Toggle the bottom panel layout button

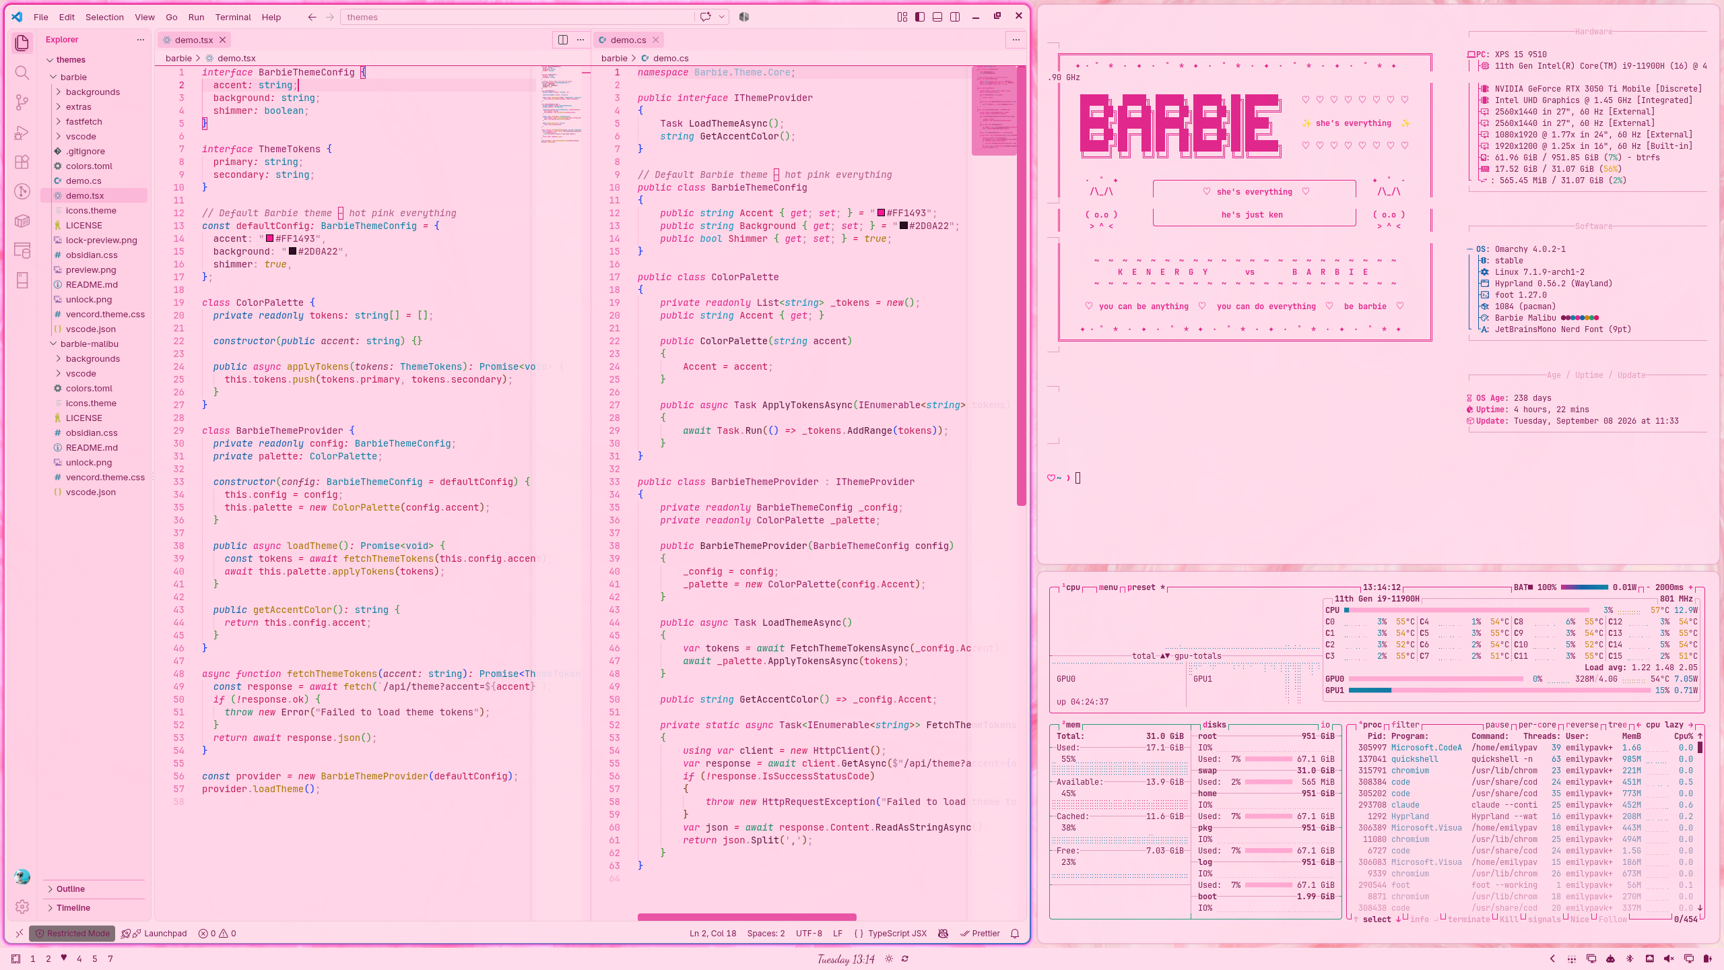(x=937, y=17)
